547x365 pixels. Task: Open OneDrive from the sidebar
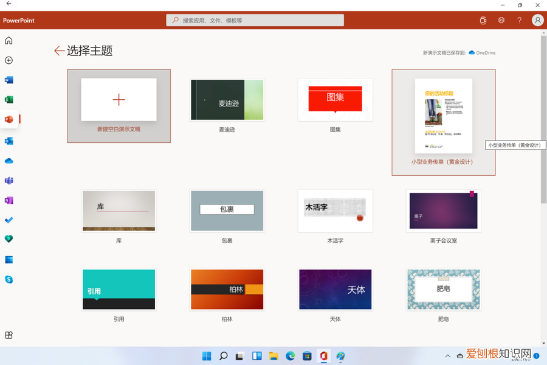(9, 161)
